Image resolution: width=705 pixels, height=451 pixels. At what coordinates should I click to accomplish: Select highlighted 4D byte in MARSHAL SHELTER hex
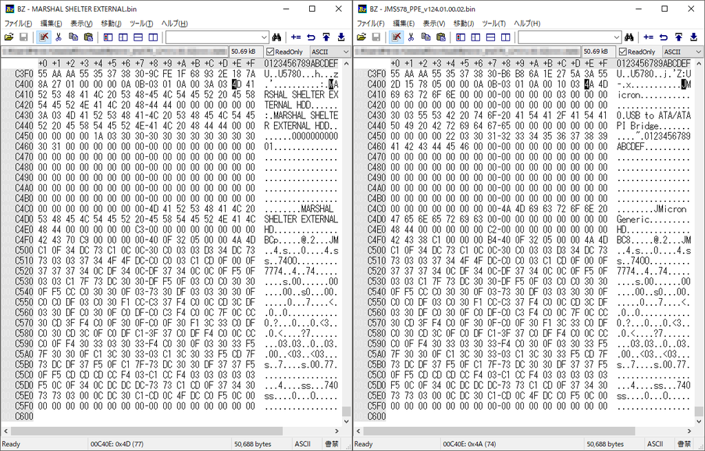237,84
